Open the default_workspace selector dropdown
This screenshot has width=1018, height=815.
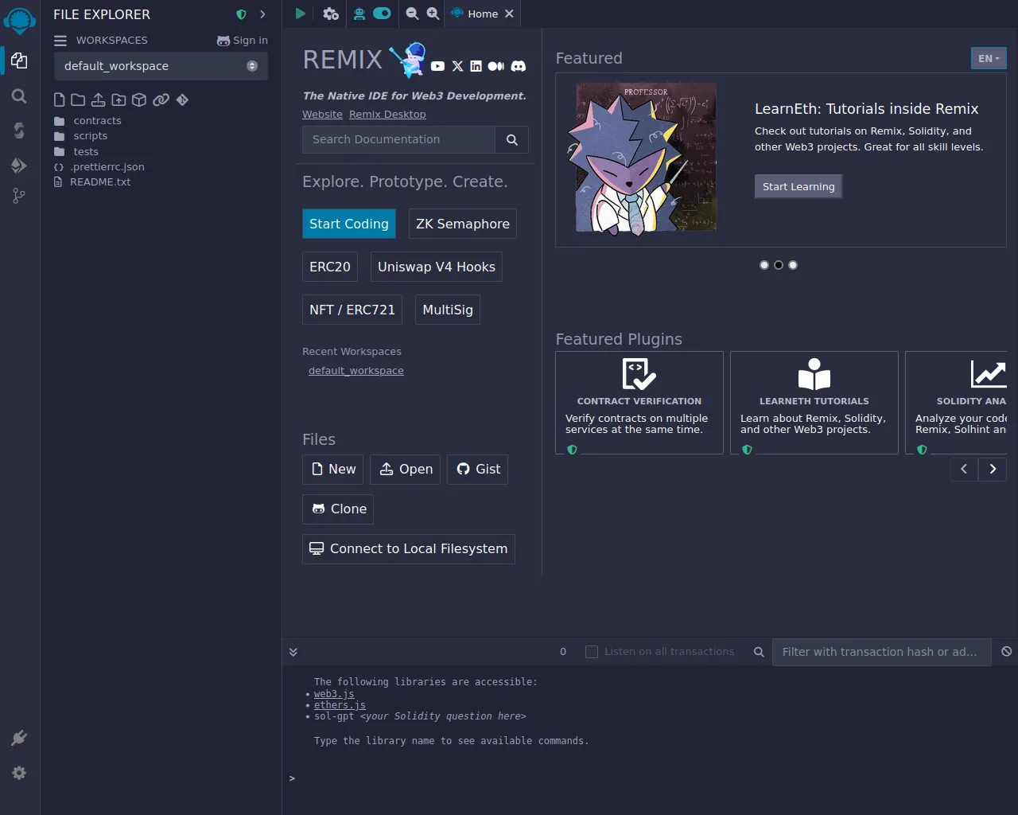coord(161,66)
